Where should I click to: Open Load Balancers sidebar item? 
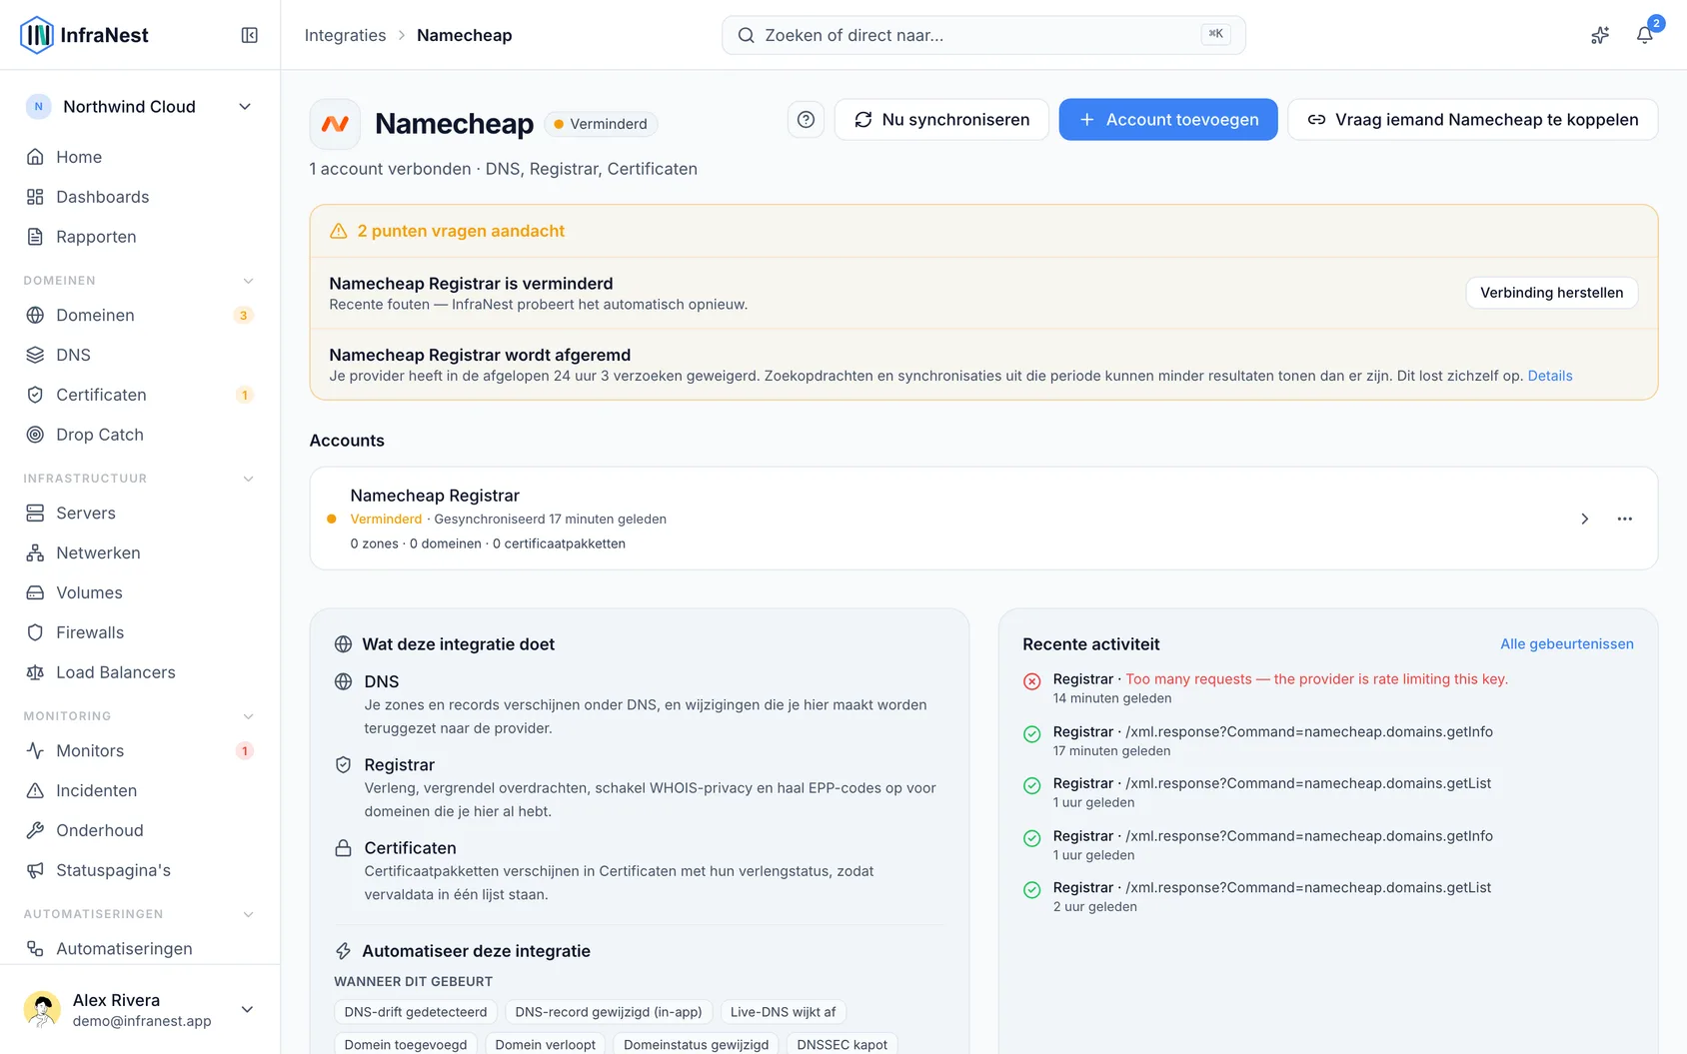[140, 672]
